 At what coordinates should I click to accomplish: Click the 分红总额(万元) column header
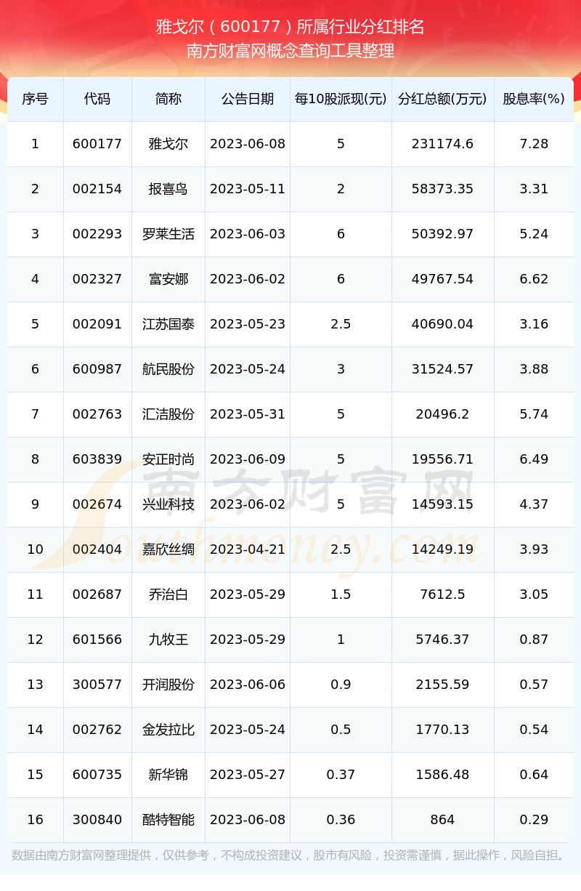442,99
